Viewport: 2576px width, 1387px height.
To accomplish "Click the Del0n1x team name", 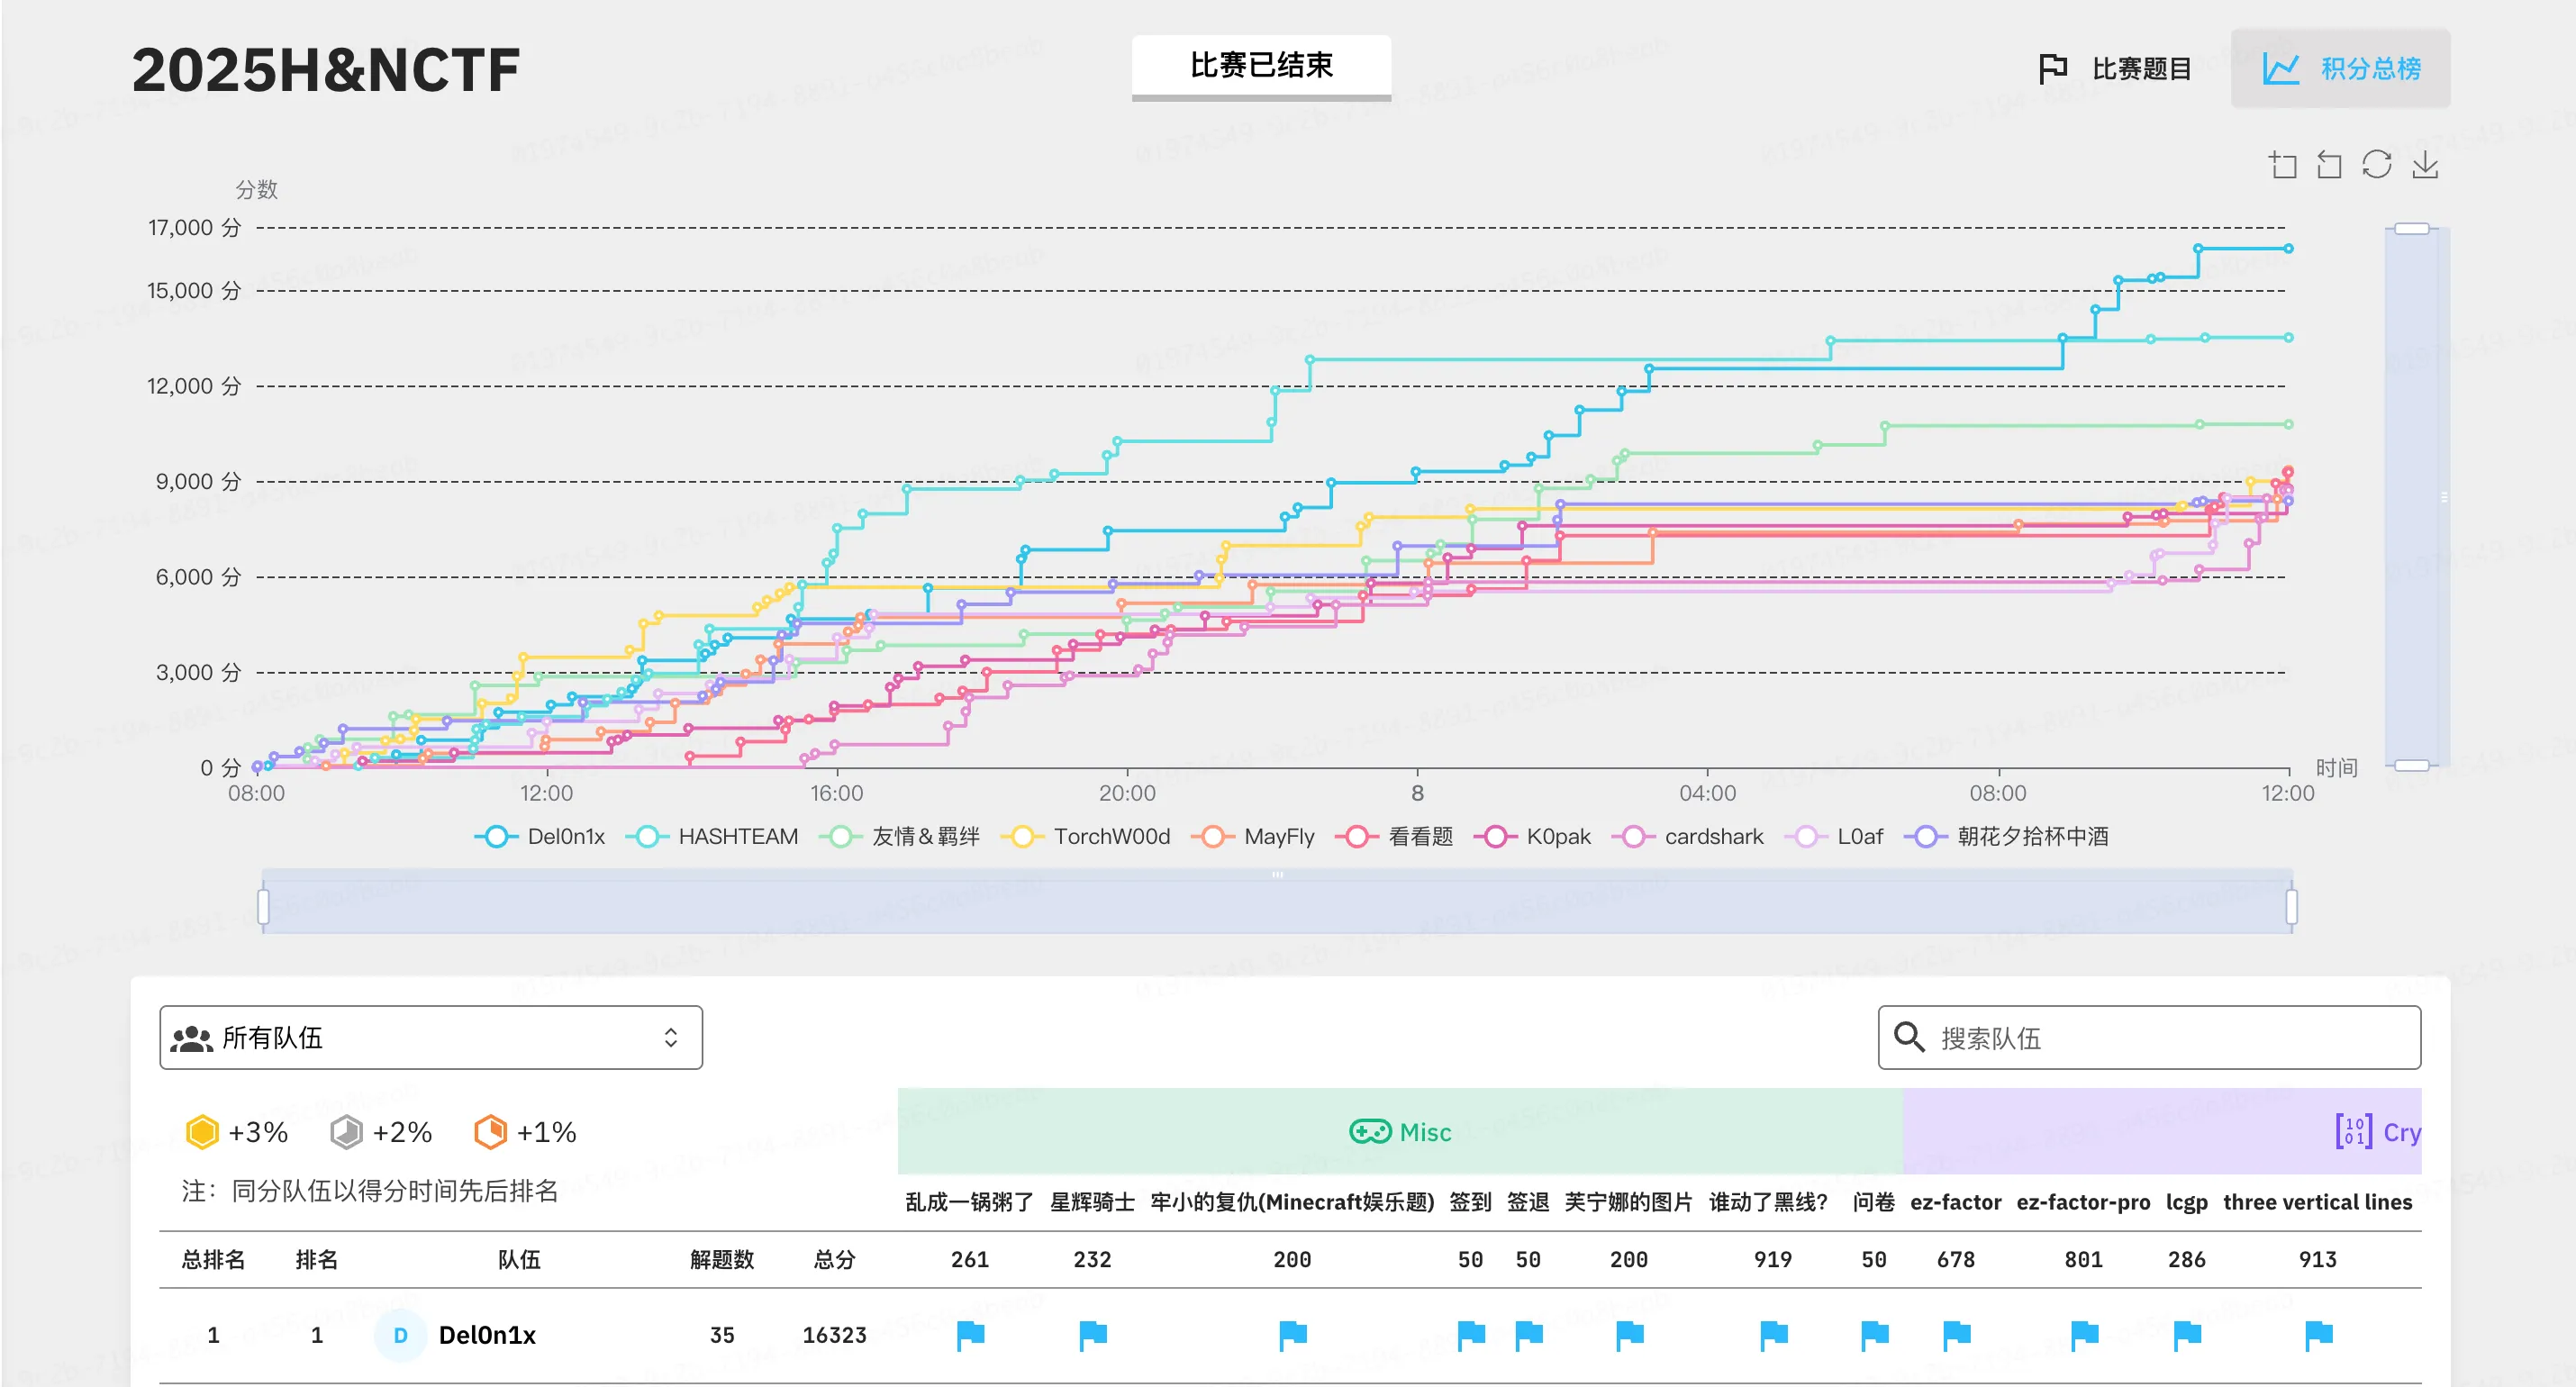I will point(487,1335).
